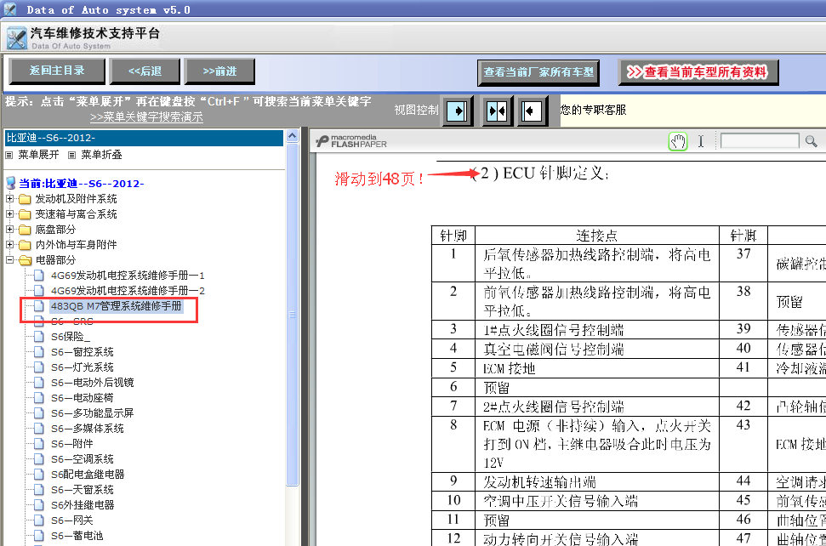Click open folder icon of 电器部分
The width and height of the screenshot is (826, 546).
click(x=25, y=260)
